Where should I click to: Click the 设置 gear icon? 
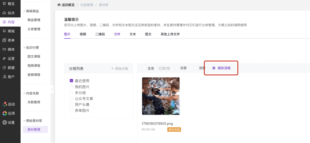5,122
